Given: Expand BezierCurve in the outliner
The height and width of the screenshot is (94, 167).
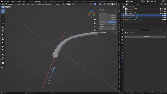Looking at the screenshot, I should coord(124,15).
